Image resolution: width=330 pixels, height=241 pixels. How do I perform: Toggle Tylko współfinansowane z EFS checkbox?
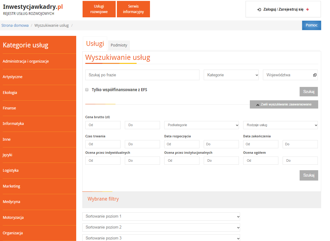(x=87, y=90)
